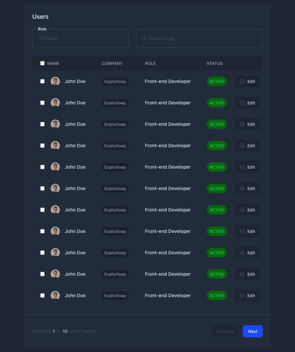Check the last row's checkbox
Viewport: 295px width, 352px height.
coord(42,295)
